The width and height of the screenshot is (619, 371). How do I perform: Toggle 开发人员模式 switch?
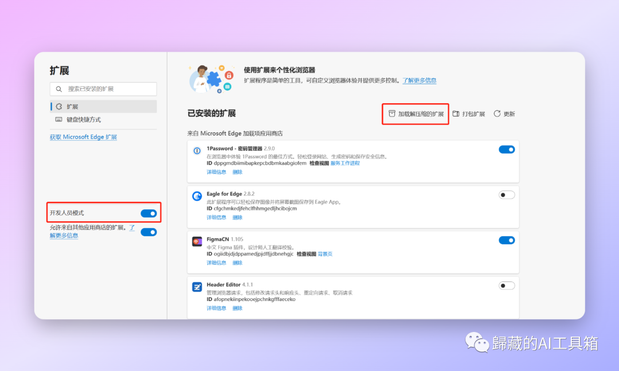click(x=149, y=213)
